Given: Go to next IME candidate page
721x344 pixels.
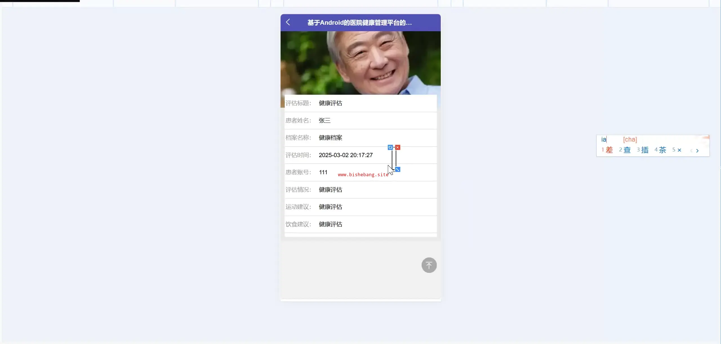Looking at the screenshot, I should [697, 151].
